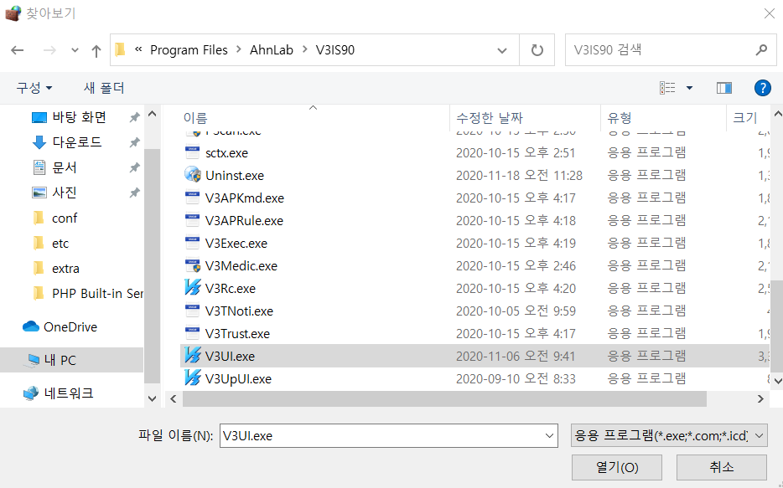Click V3IS90 breadcrumb segment
783x488 pixels.
click(x=334, y=50)
